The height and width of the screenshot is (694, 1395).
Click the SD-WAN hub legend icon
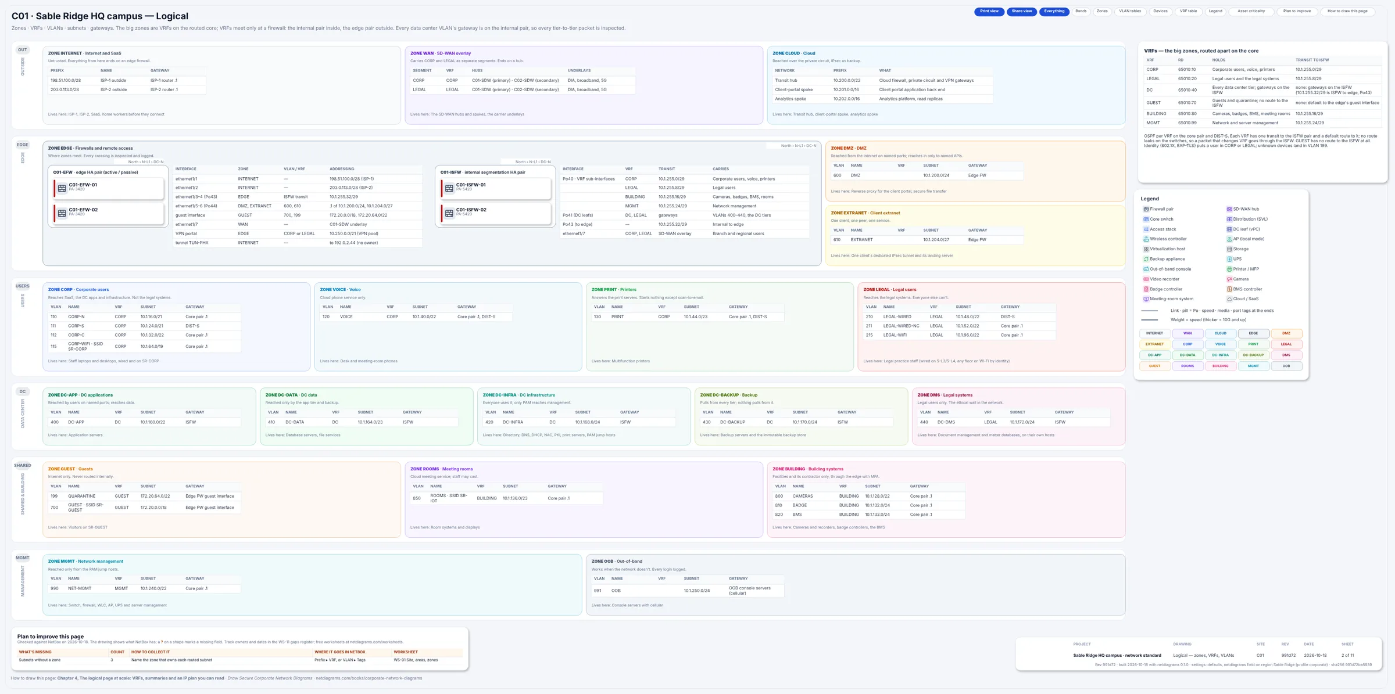[x=1229, y=209]
